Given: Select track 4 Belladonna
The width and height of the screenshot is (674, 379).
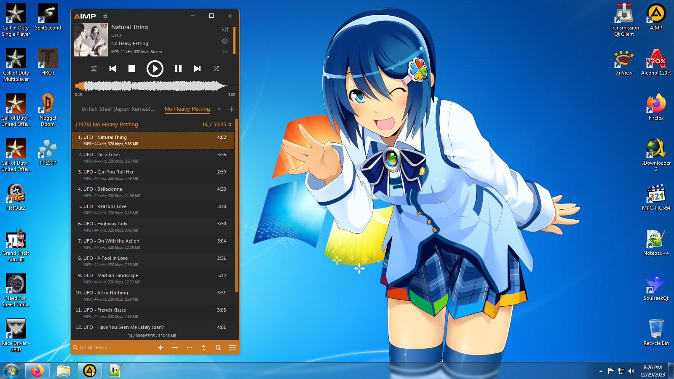Looking at the screenshot, I should tap(153, 192).
